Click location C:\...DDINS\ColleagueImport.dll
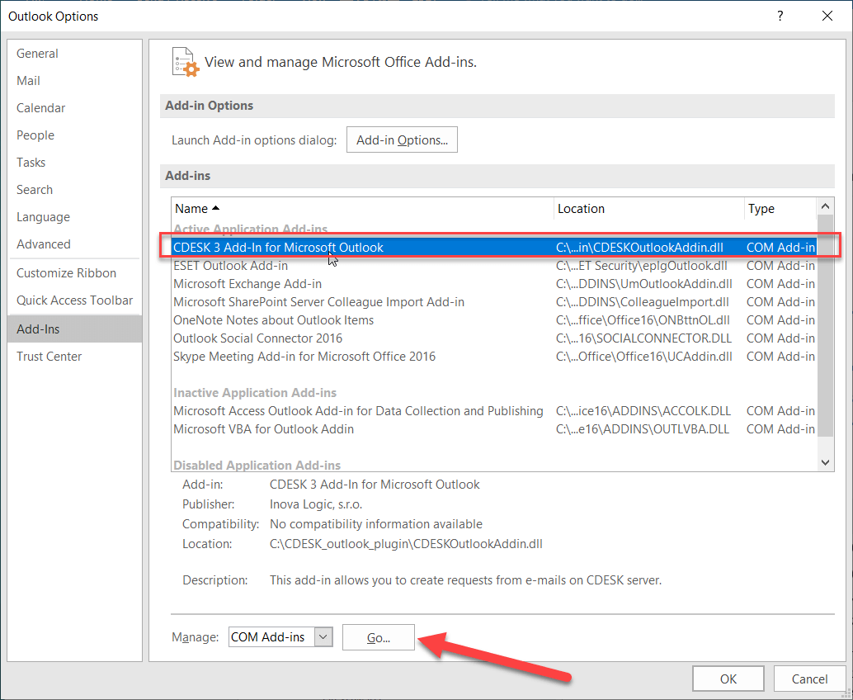 click(643, 301)
